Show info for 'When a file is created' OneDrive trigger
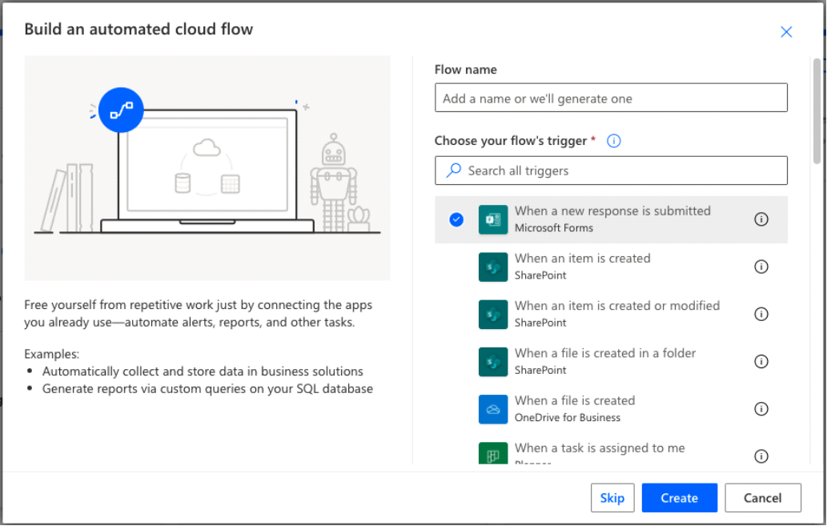The height and width of the screenshot is (526, 827). click(x=761, y=409)
